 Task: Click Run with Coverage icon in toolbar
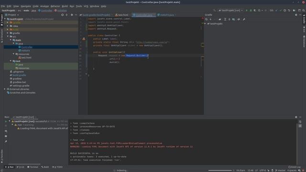pyautogui.click(x=255, y=11)
